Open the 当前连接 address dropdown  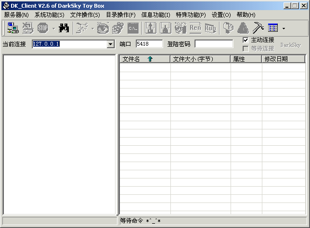point(111,44)
